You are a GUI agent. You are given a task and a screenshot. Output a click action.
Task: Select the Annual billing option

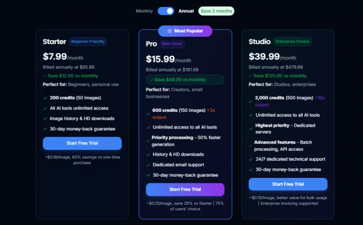tap(186, 11)
